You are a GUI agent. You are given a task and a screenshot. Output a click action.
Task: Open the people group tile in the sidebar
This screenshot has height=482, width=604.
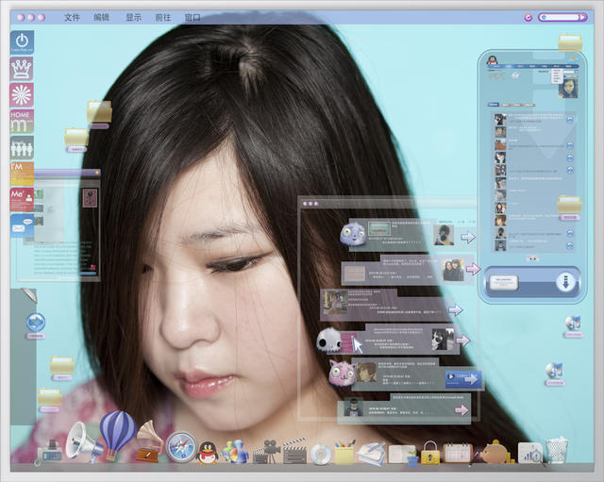coord(22,147)
